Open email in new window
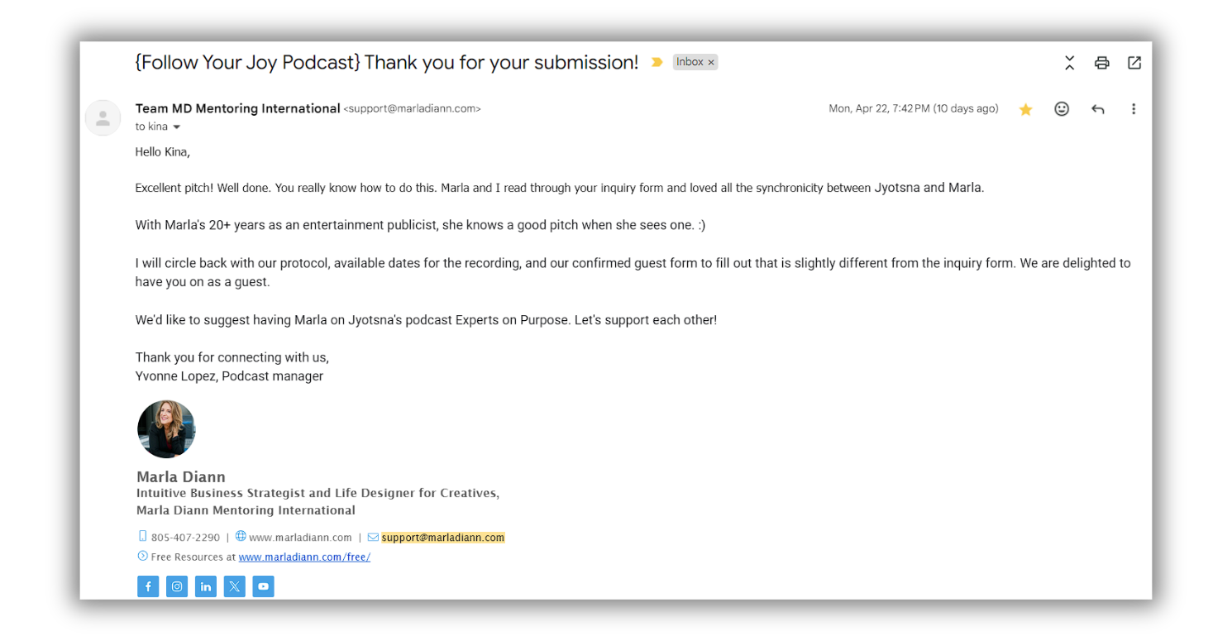 coord(1134,63)
